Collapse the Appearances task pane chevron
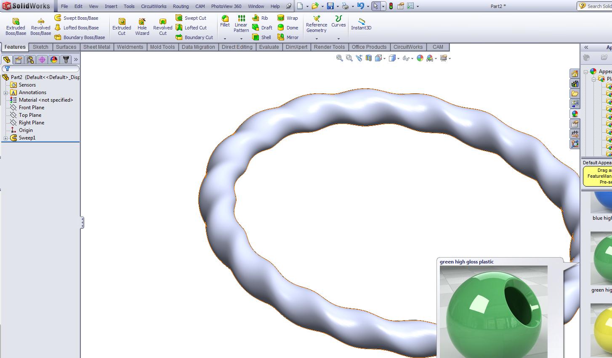Image resolution: width=612 pixels, height=358 pixels. (586, 47)
